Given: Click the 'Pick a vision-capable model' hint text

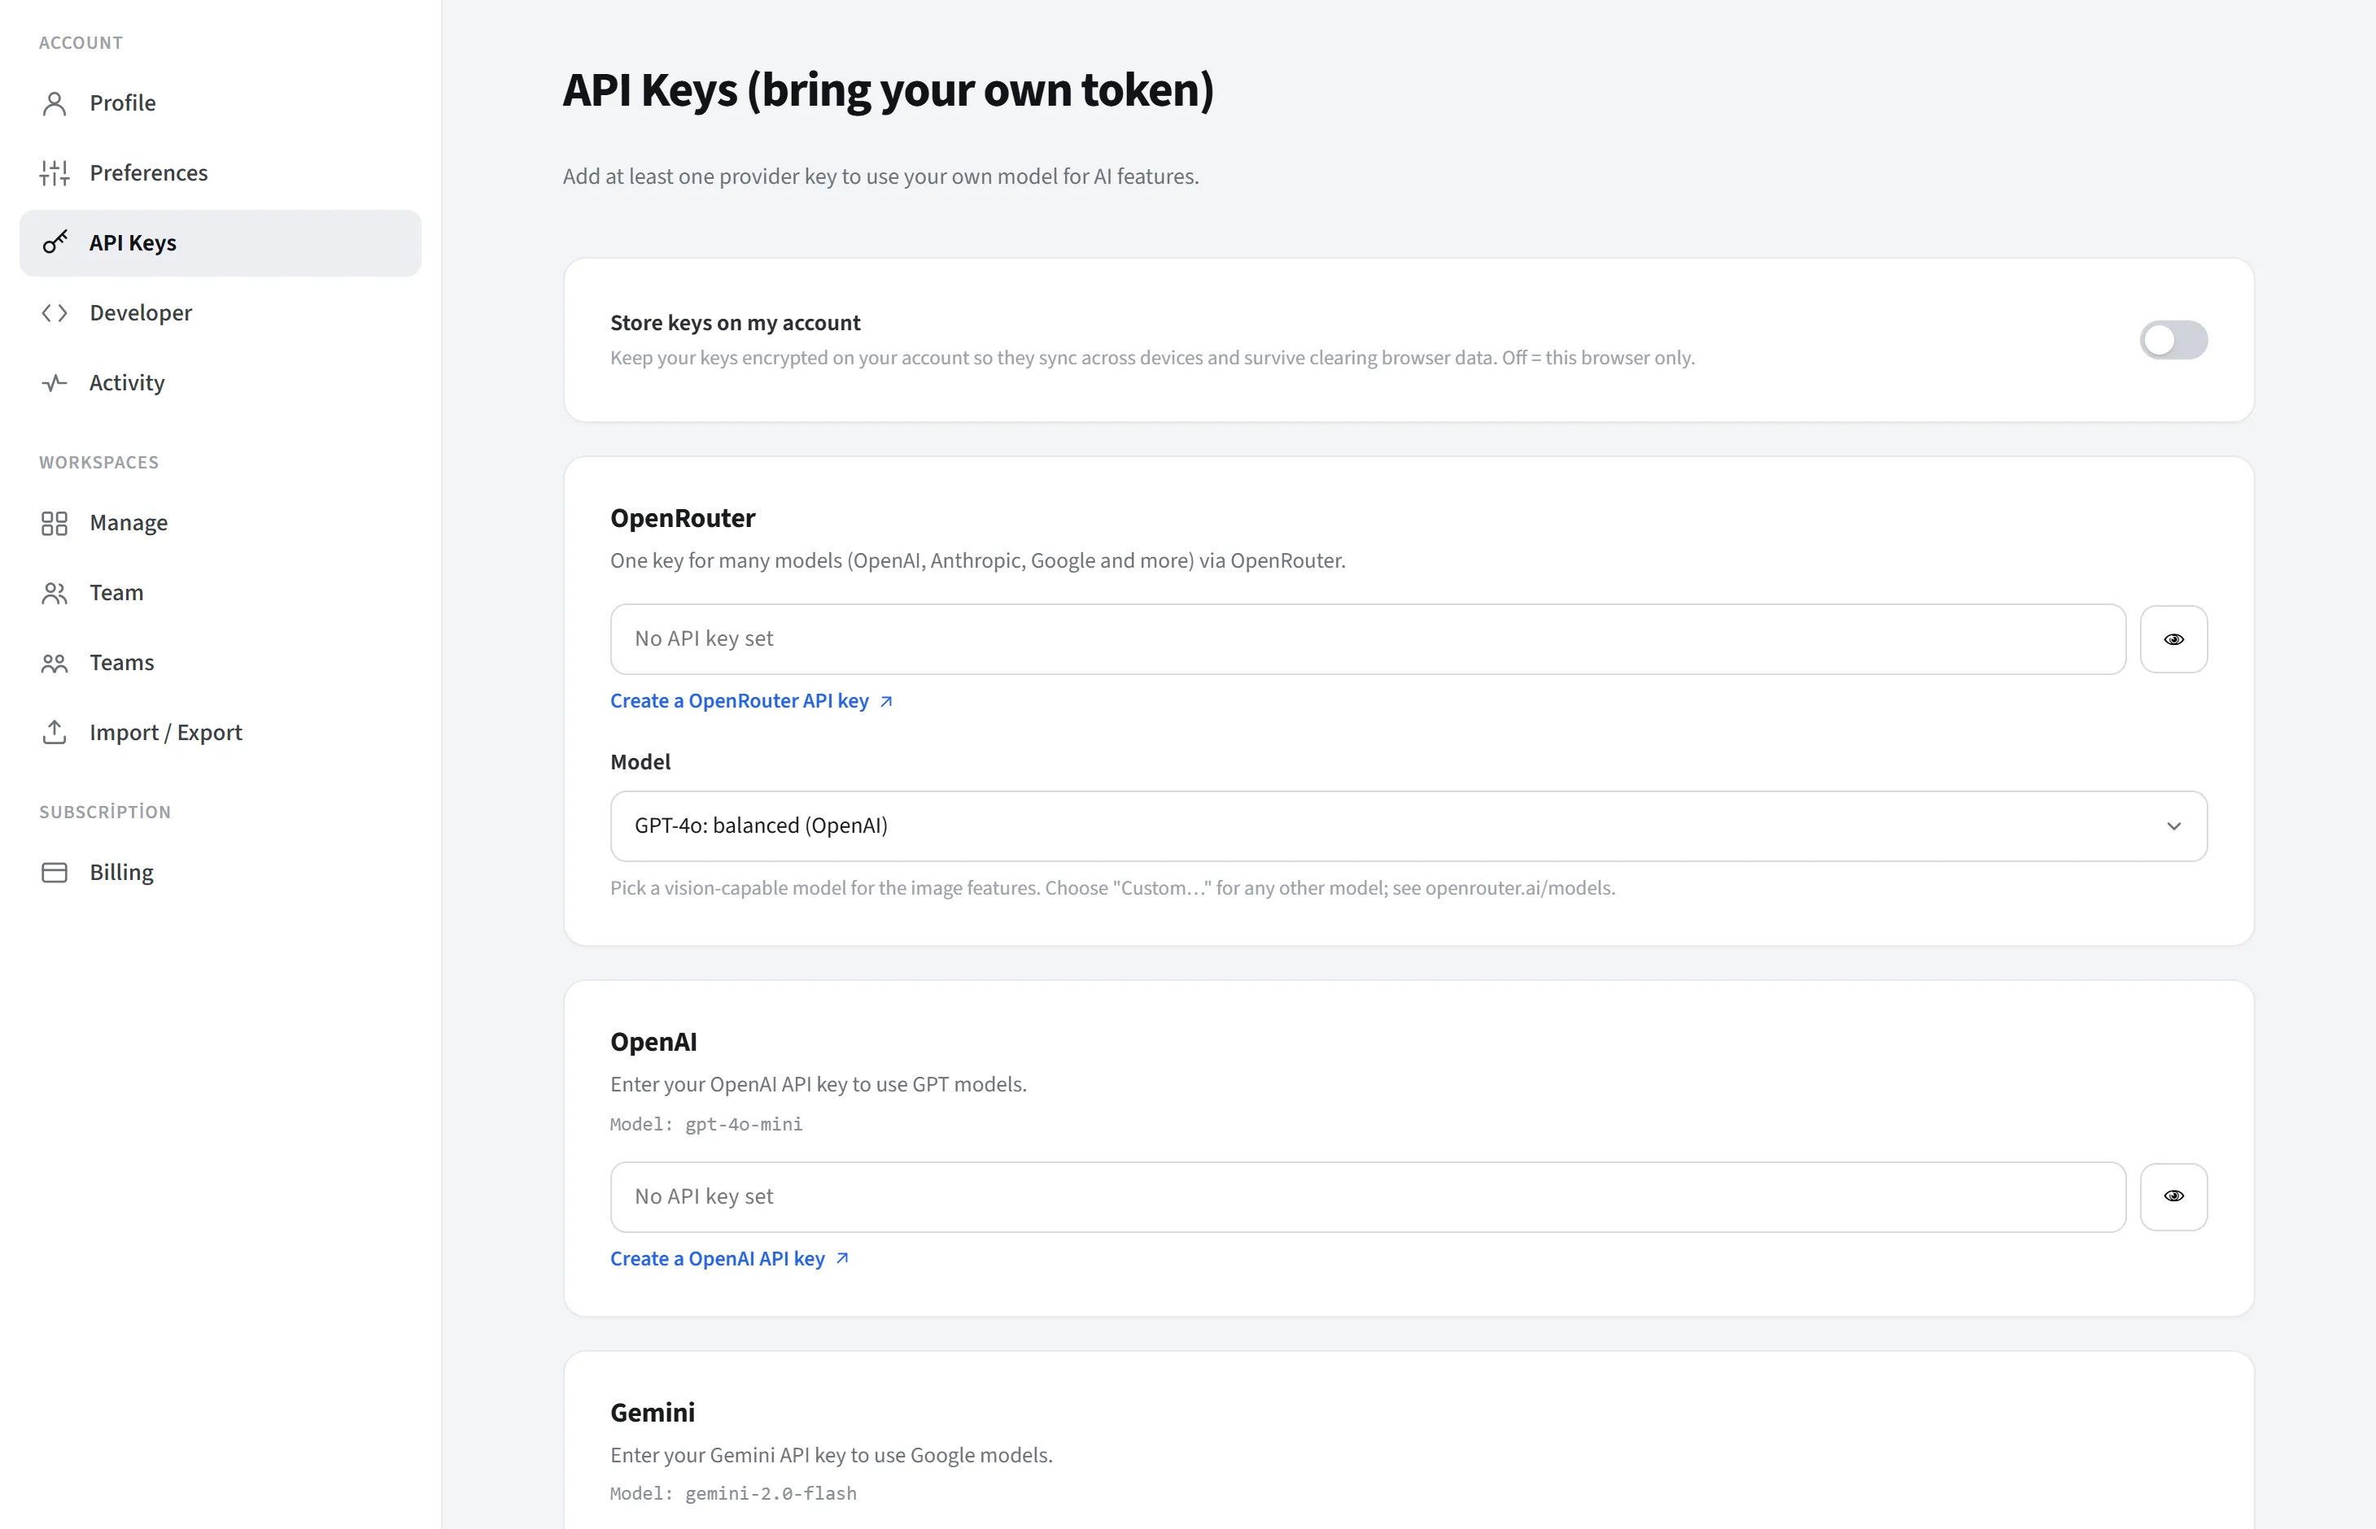Looking at the screenshot, I should point(1112,887).
